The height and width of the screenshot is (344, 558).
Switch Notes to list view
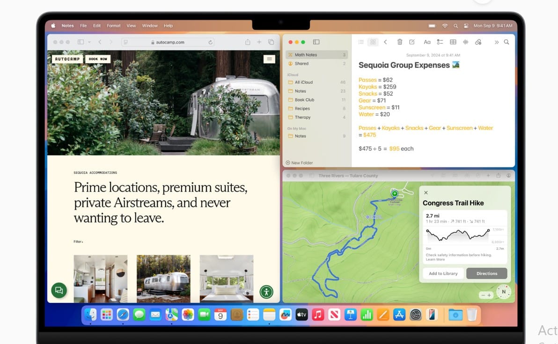coord(361,42)
